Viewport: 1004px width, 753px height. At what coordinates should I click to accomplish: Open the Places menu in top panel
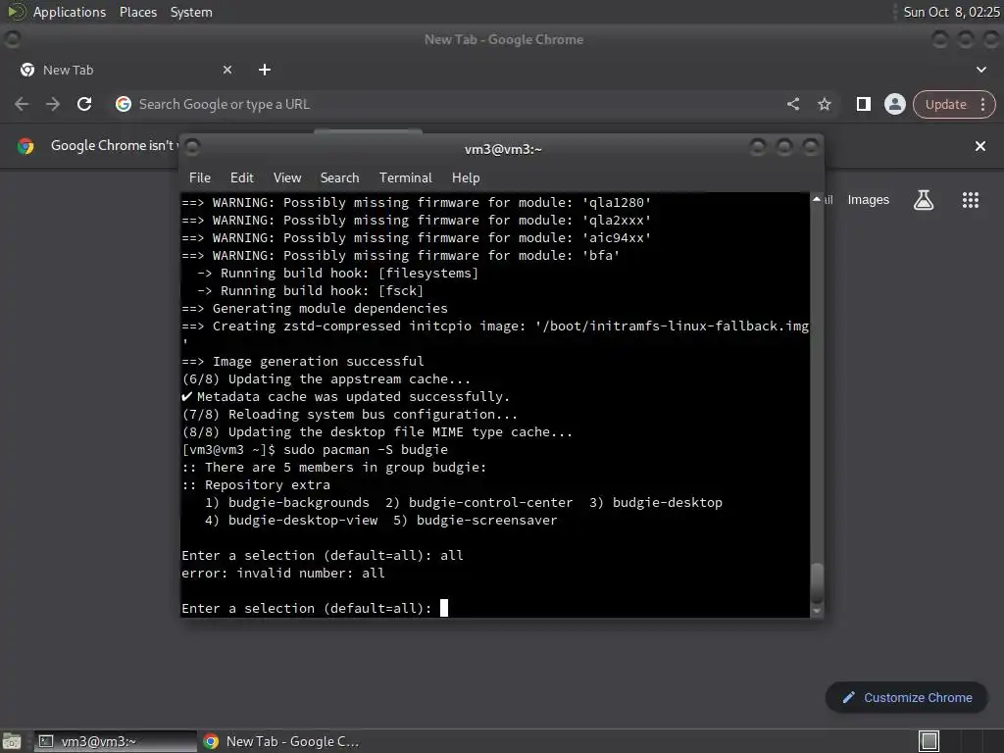[137, 12]
